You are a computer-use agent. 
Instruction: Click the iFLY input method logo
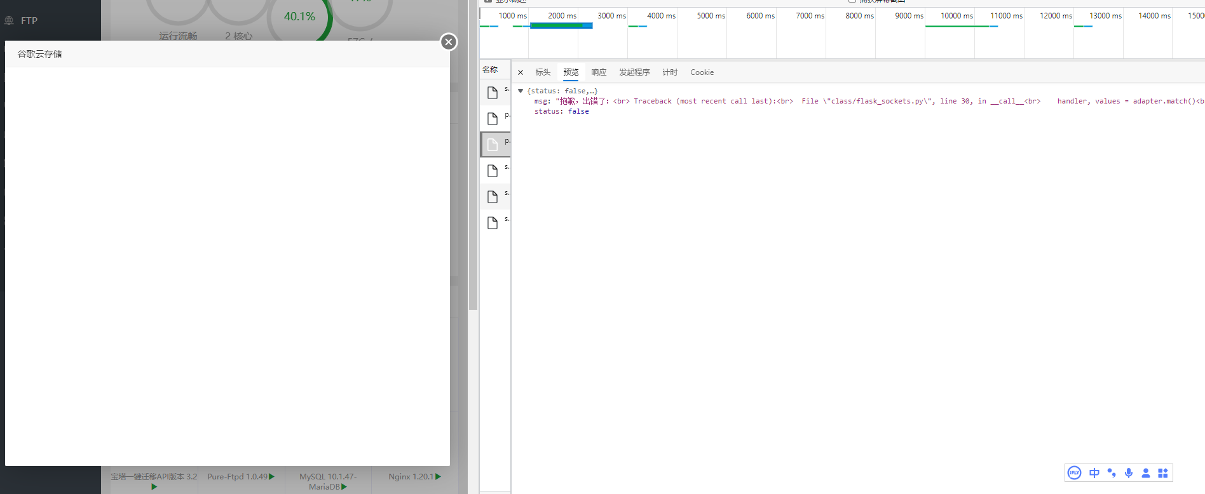pyautogui.click(x=1074, y=472)
